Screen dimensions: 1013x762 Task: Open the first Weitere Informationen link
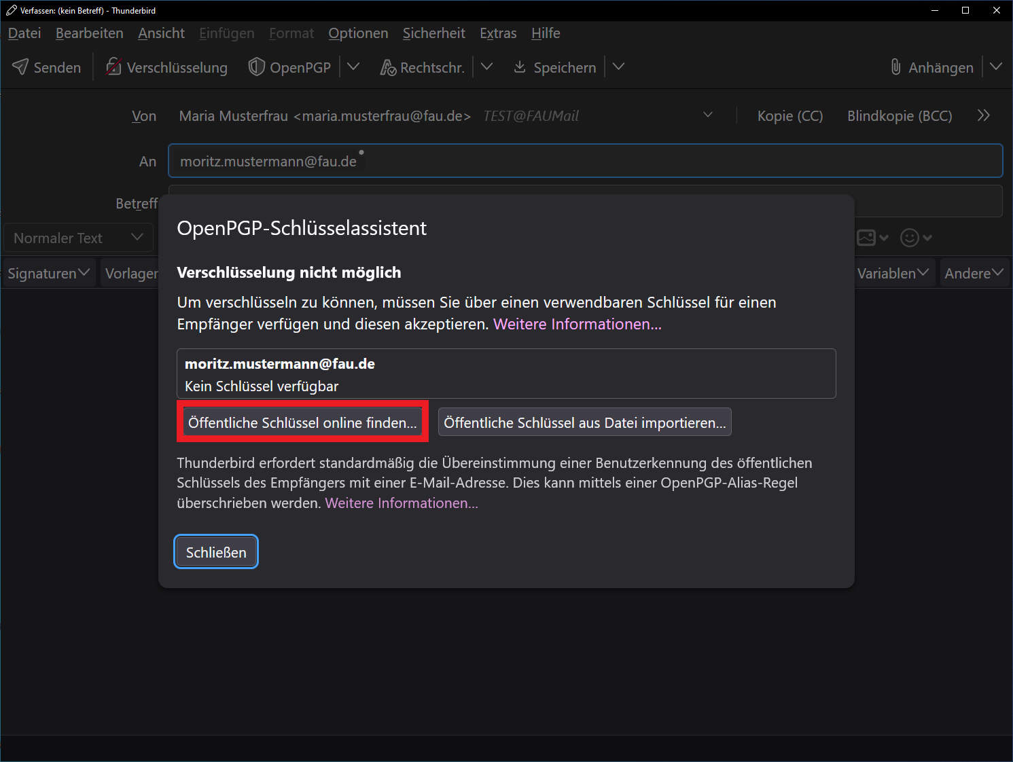coord(577,324)
